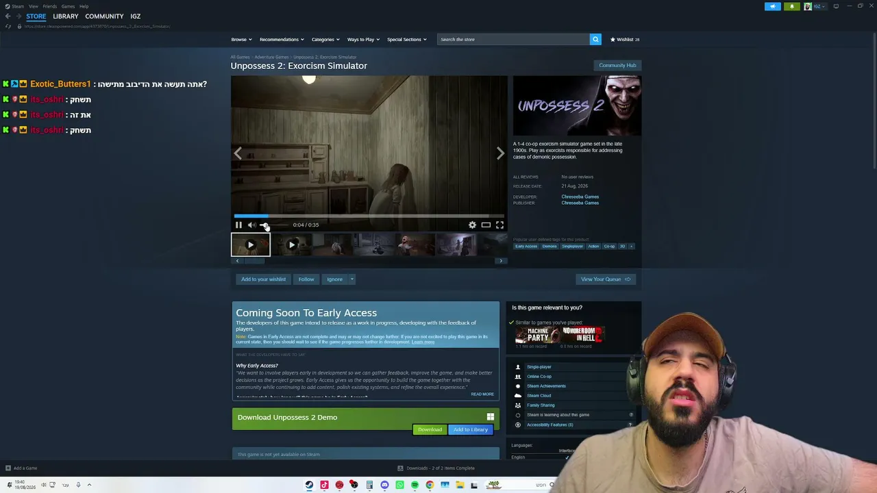Open Steam announcements megaphone icon
Screen dimensions: 877x493
click(773, 6)
